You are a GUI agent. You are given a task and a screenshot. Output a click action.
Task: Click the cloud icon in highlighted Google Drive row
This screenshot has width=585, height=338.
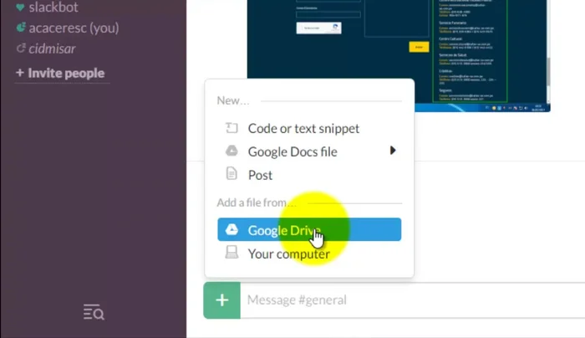pyautogui.click(x=232, y=230)
